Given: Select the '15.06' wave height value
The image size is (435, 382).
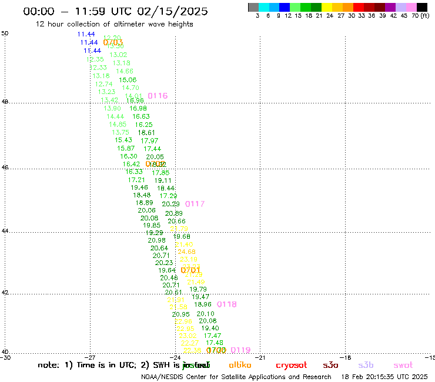Looking at the screenshot, I should pos(128,80).
